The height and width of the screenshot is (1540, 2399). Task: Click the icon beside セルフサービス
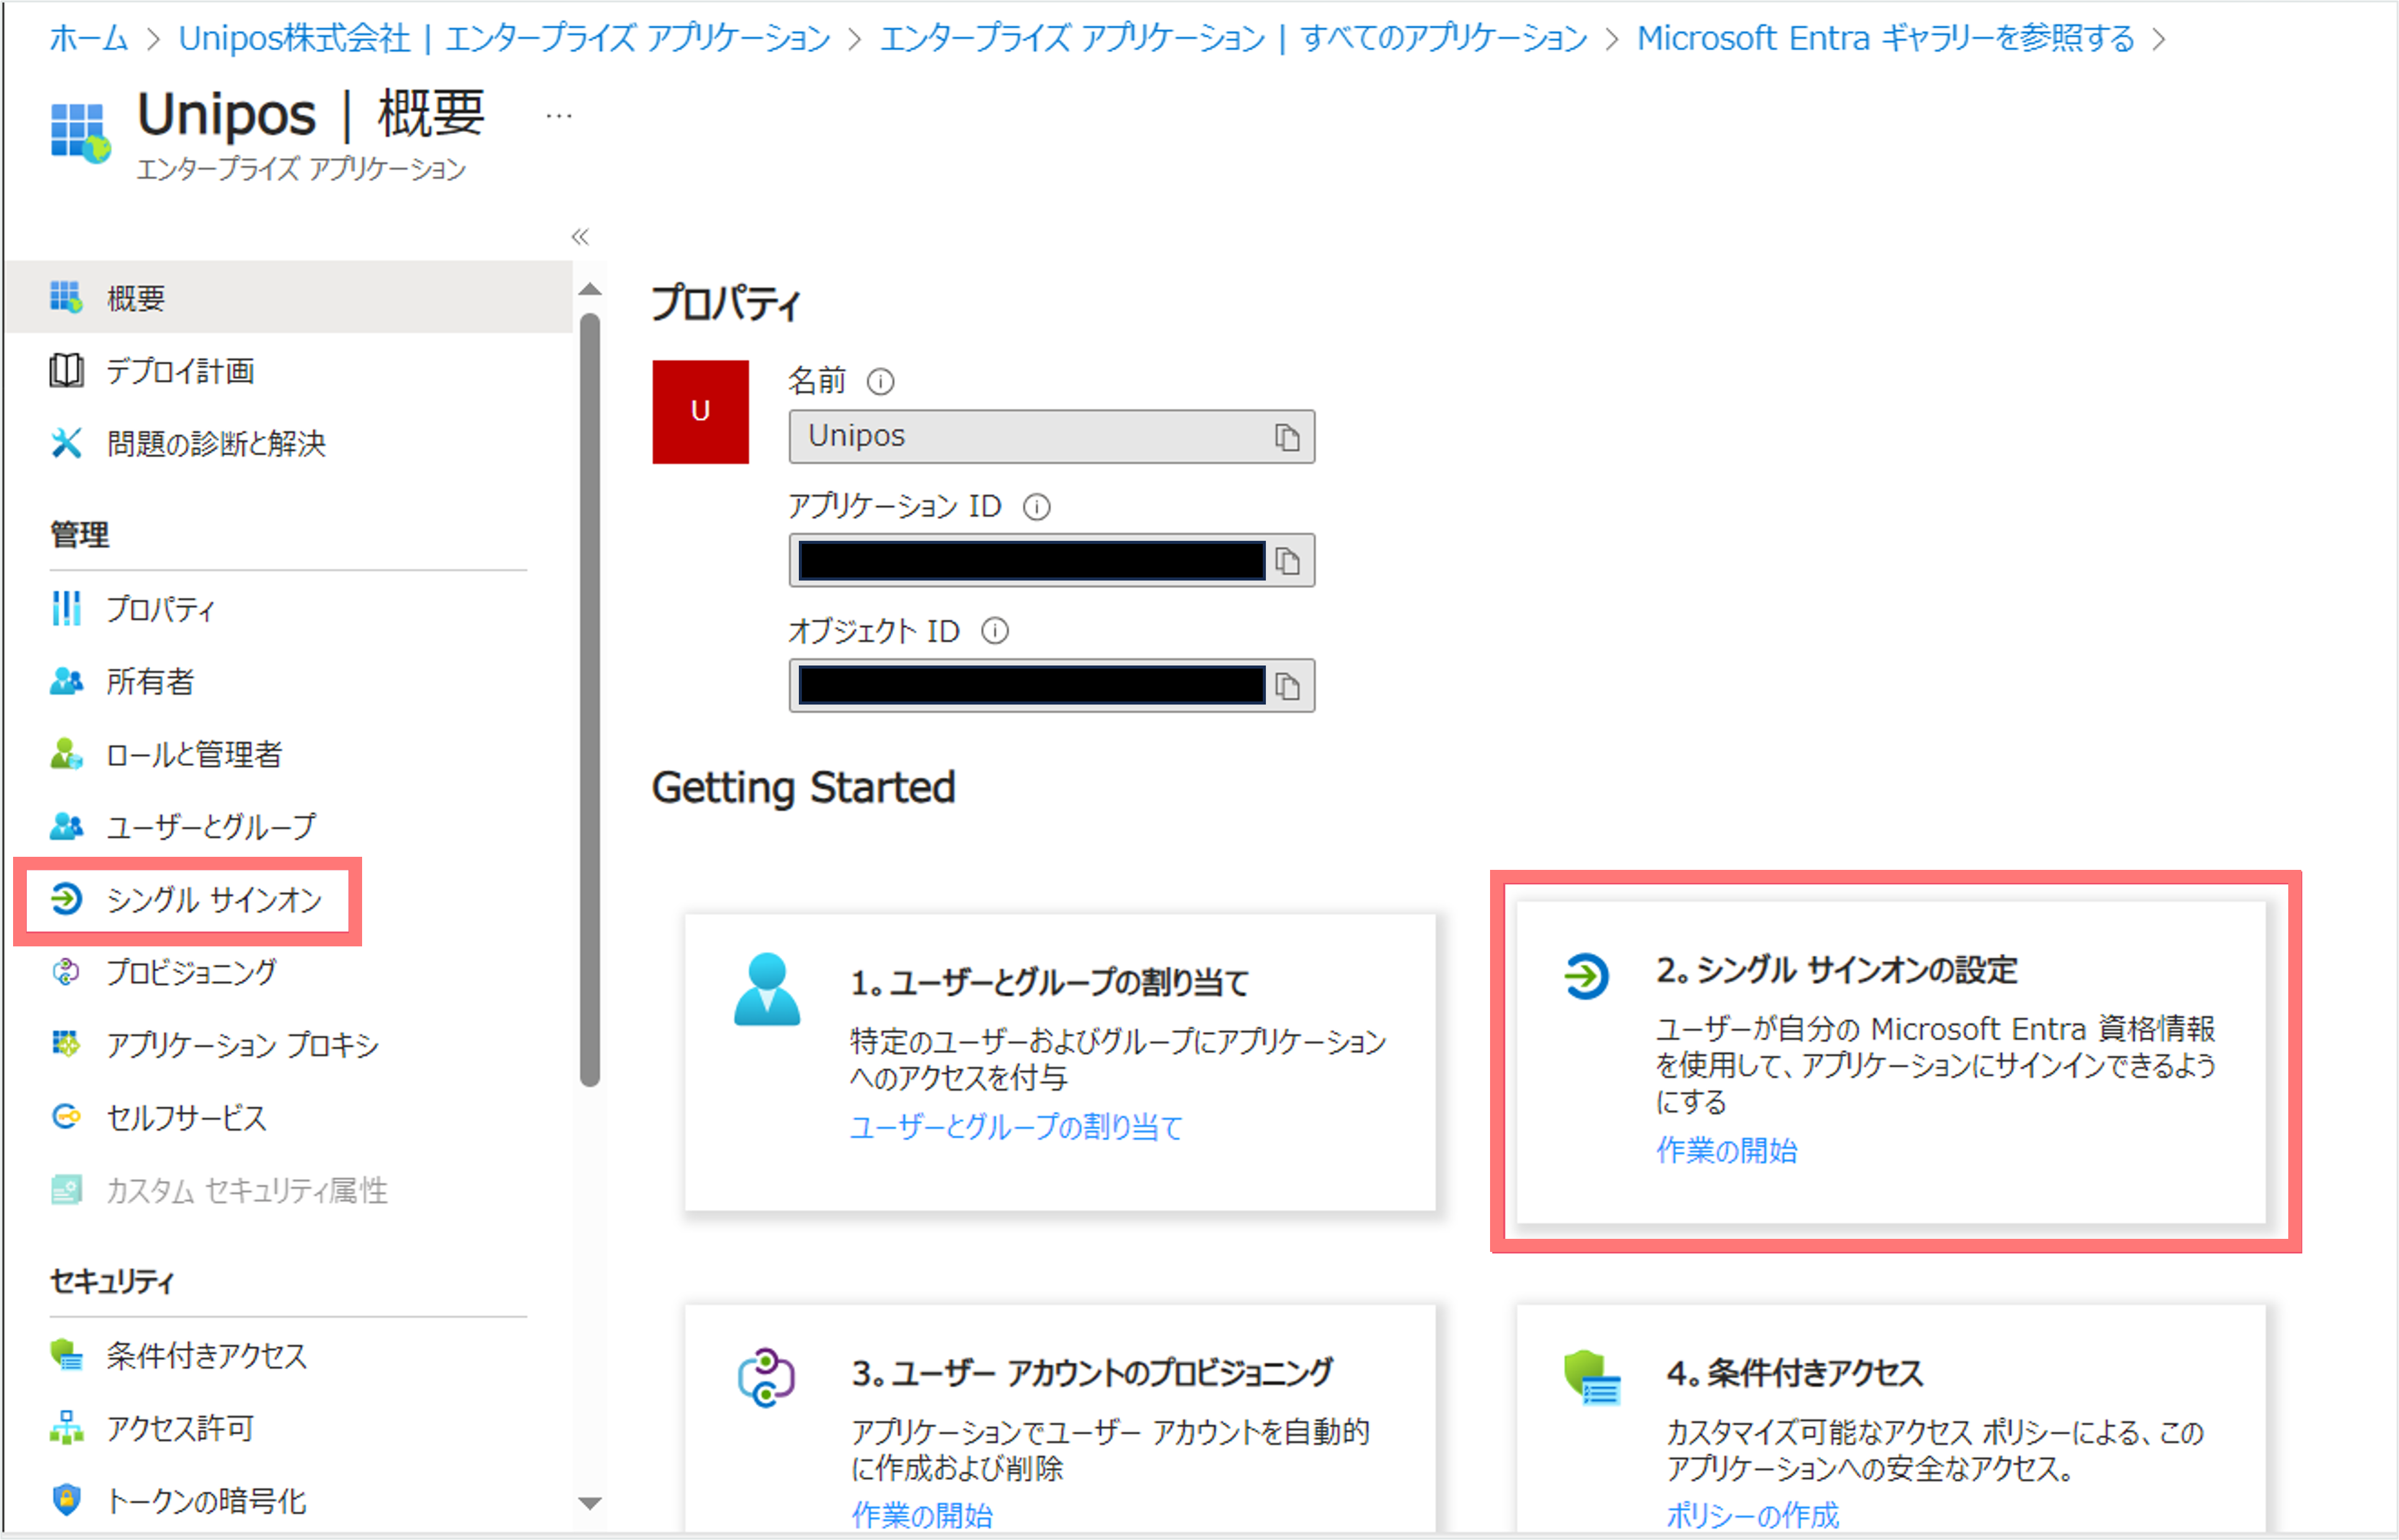(x=66, y=1117)
